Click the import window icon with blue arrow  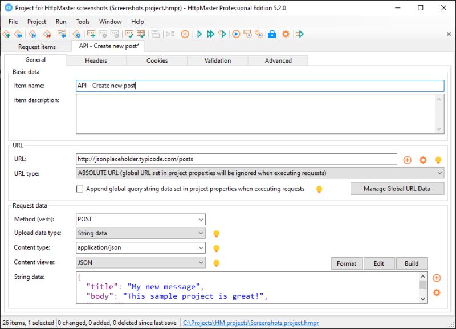click(x=62, y=34)
